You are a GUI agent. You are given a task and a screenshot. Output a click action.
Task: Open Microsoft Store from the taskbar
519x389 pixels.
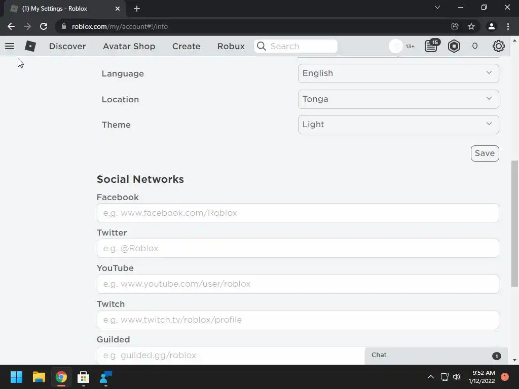(84, 377)
